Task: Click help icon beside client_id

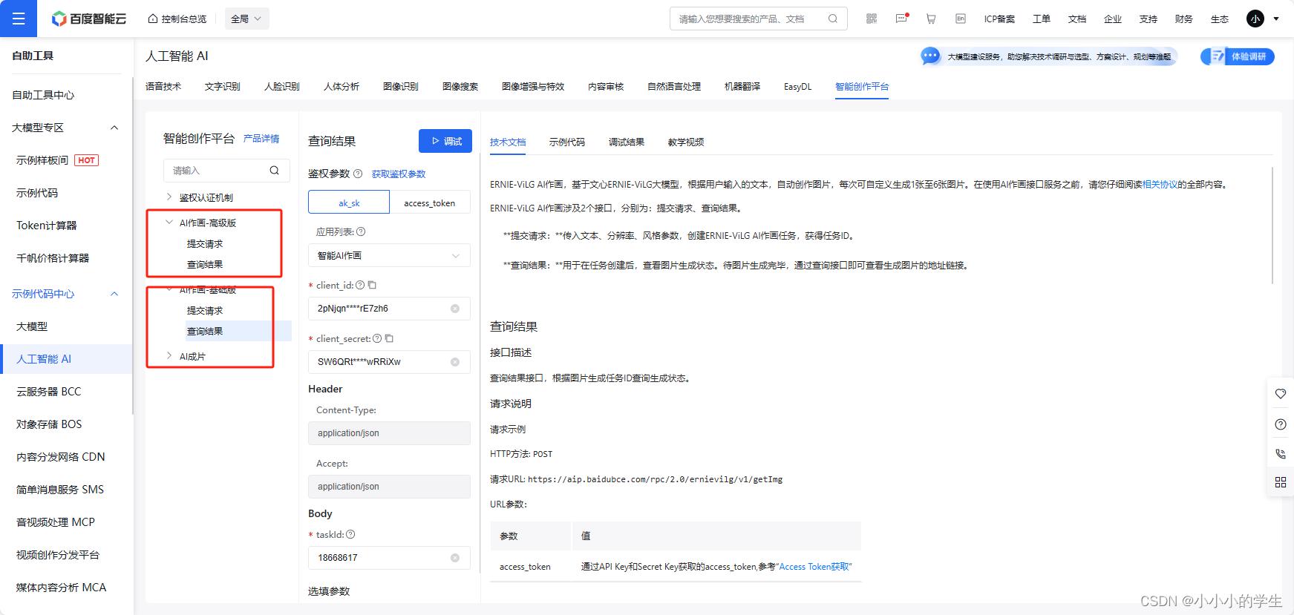Action: point(360,285)
